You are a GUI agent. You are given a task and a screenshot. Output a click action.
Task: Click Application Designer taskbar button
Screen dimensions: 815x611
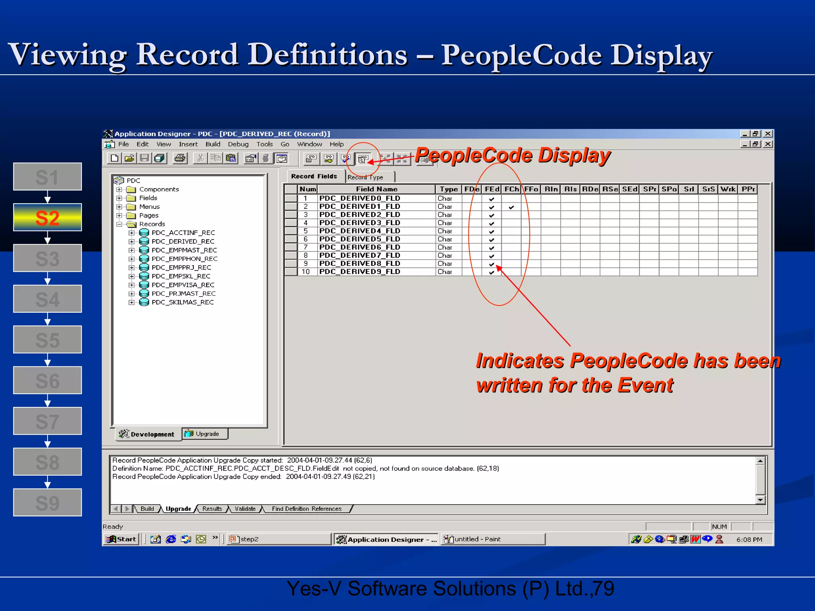point(386,539)
